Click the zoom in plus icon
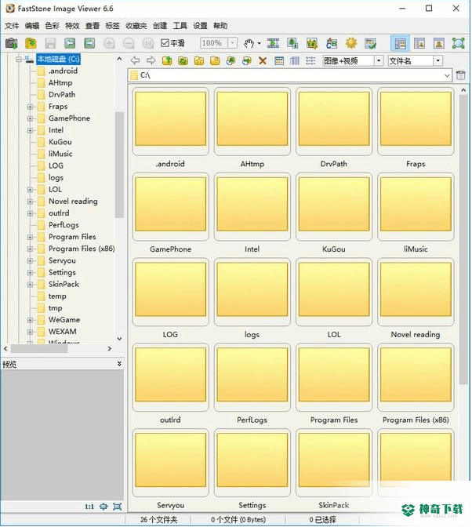The height and width of the screenshot is (527, 472). tap(109, 43)
